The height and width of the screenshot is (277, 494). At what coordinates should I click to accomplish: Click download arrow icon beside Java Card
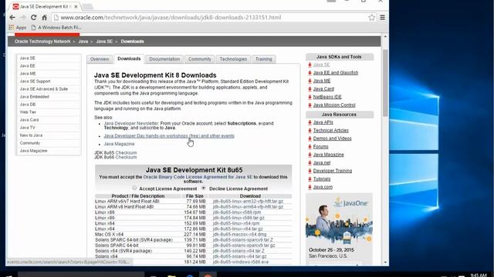pyautogui.click(x=310, y=89)
